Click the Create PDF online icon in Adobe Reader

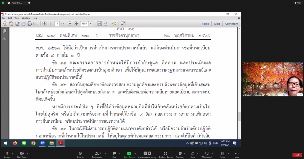(5, 23)
